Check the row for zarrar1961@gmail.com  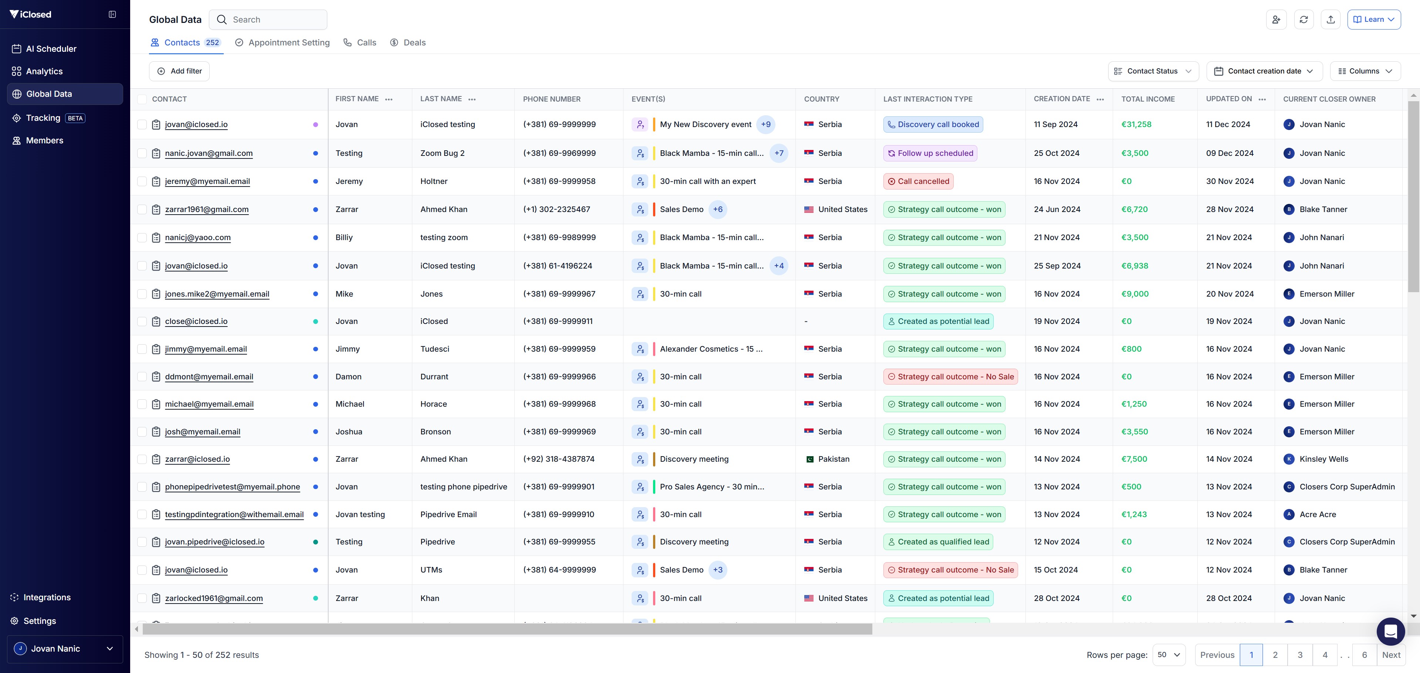(x=142, y=209)
